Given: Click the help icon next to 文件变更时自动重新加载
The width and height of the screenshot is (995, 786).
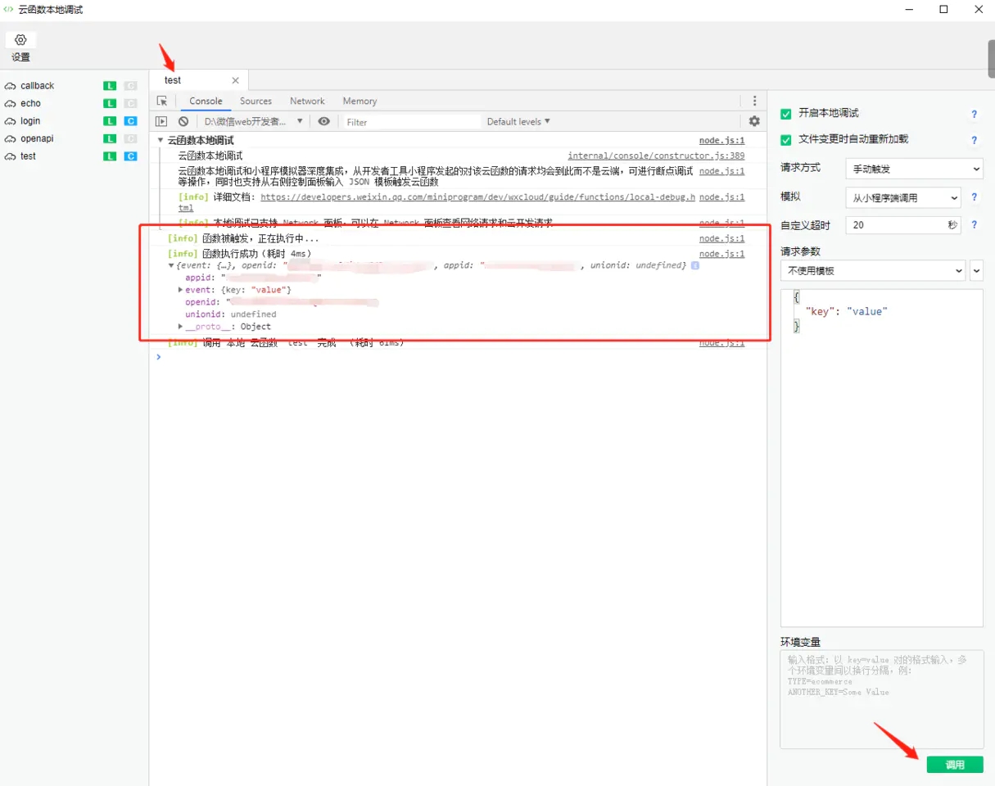Looking at the screenshot, I should (975, 141).
